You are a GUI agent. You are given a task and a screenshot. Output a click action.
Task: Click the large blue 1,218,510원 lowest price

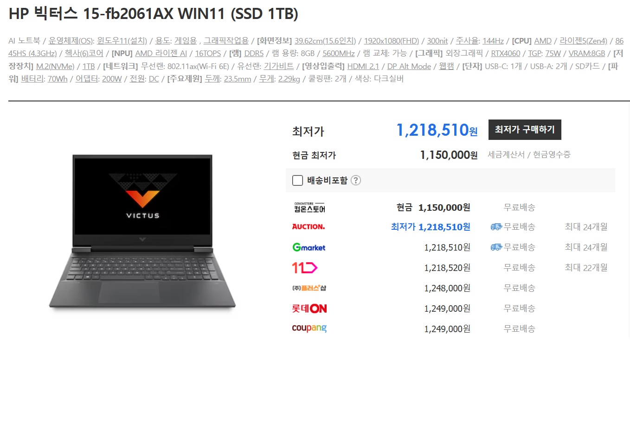click(437, 130)
